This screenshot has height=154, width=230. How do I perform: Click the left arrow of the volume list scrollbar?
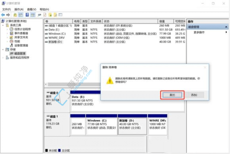46,85
